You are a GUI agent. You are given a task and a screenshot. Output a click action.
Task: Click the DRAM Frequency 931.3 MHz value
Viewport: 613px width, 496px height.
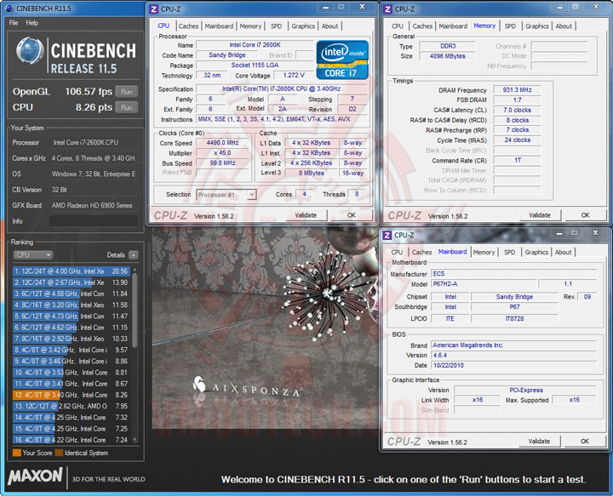(x=518, y=90)
